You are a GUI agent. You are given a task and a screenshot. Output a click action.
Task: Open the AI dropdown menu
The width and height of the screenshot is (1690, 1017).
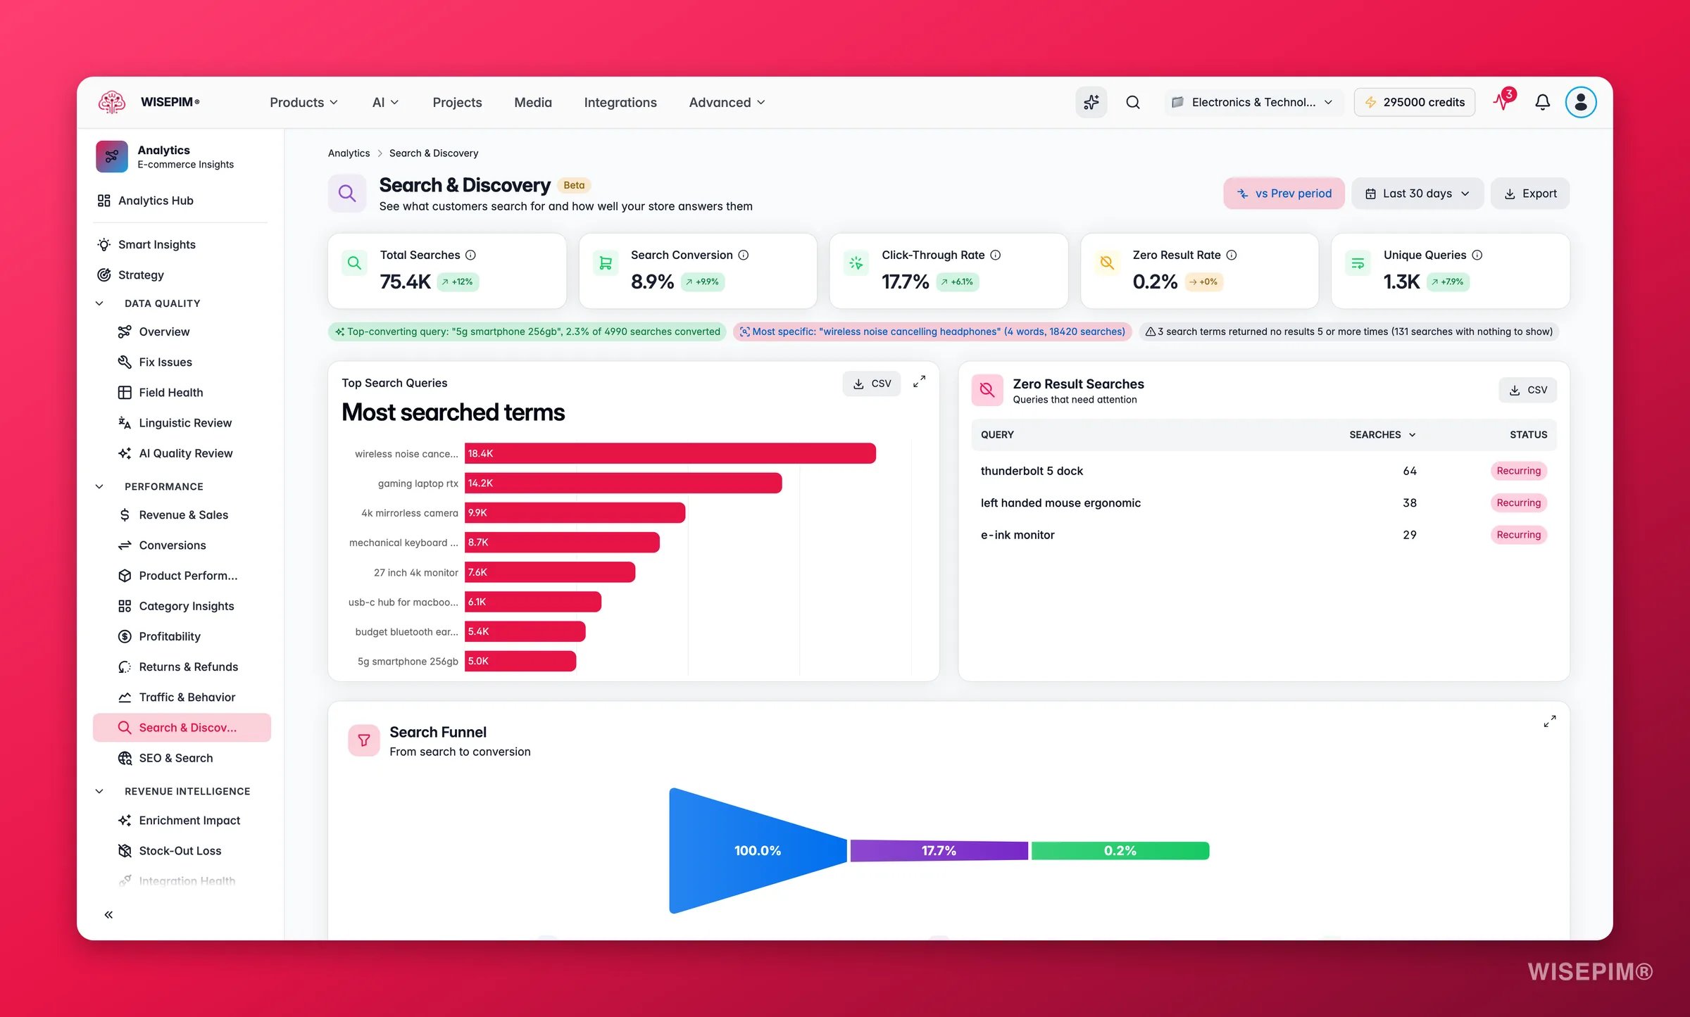click(385, 102)
